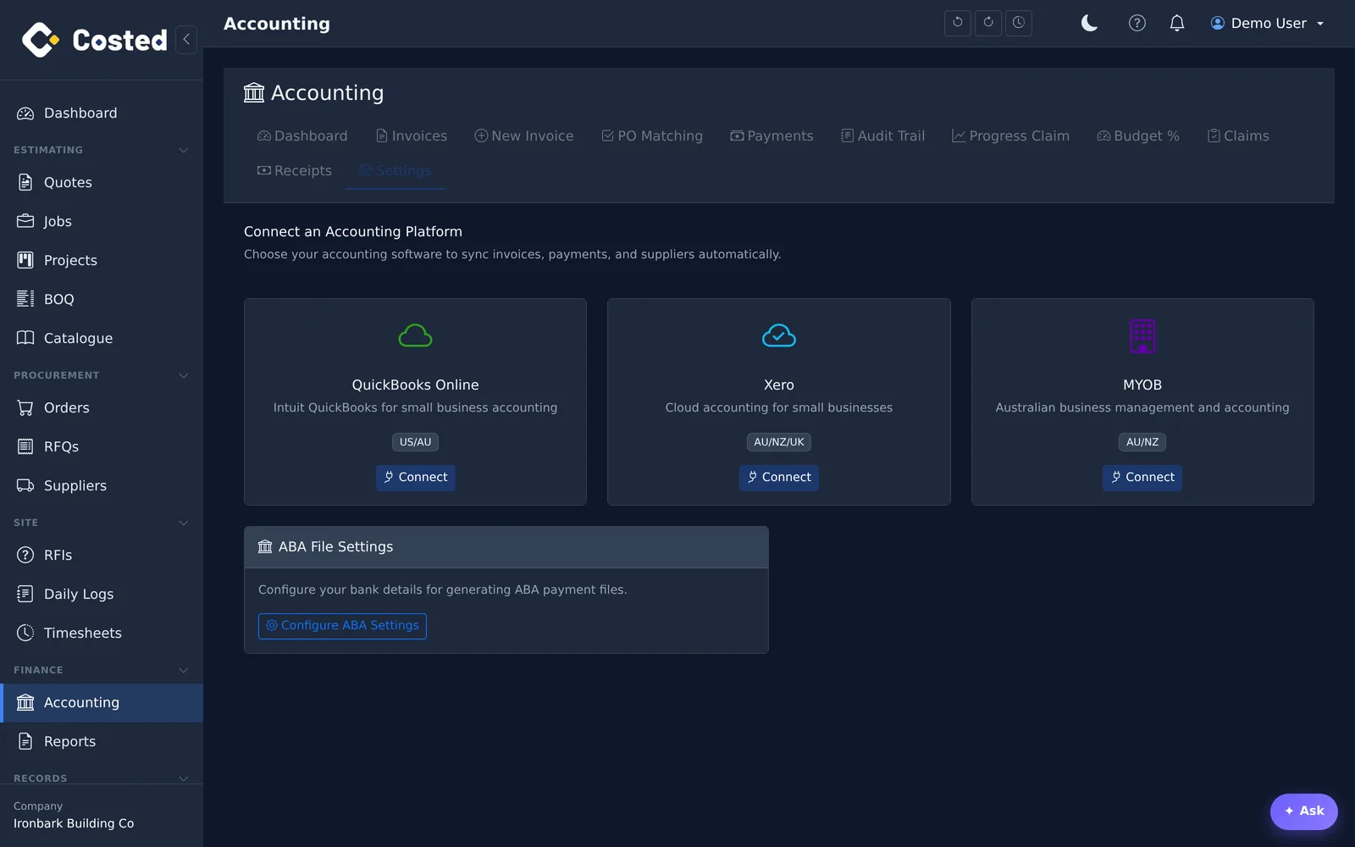Open the history clock button
The height and width of the screenshot is (847, 1355).
(1019, 23)
